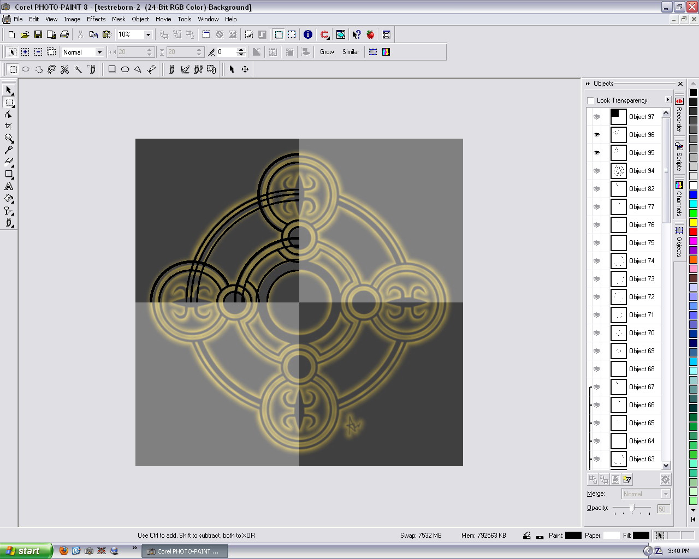This screenshot has width=699, height=559.
Task: Select the Object Picker tool in toolbox
Action: point(9,90)
